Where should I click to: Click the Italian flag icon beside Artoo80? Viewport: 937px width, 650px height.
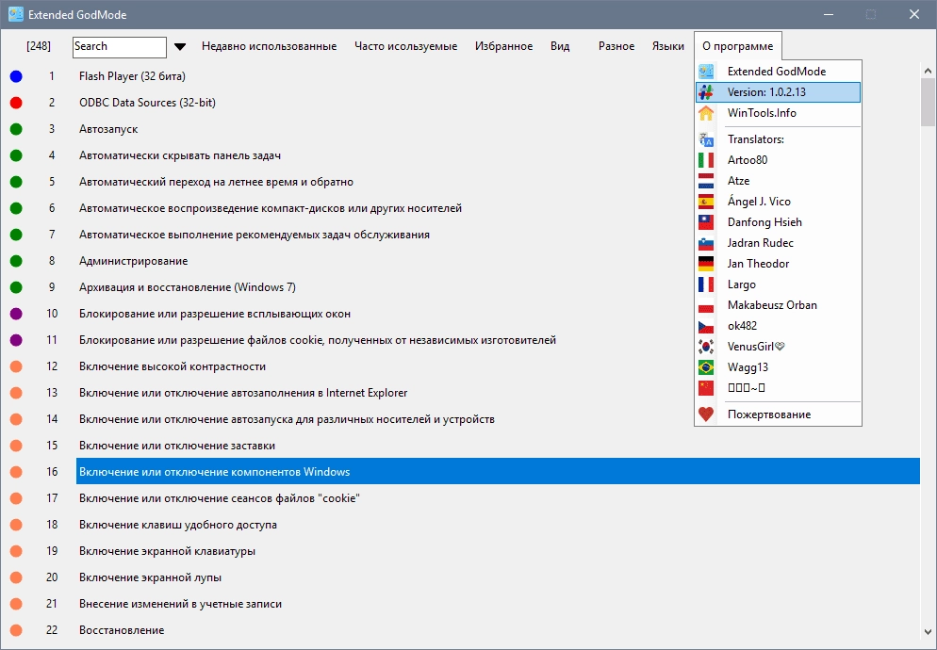(706, 160)
